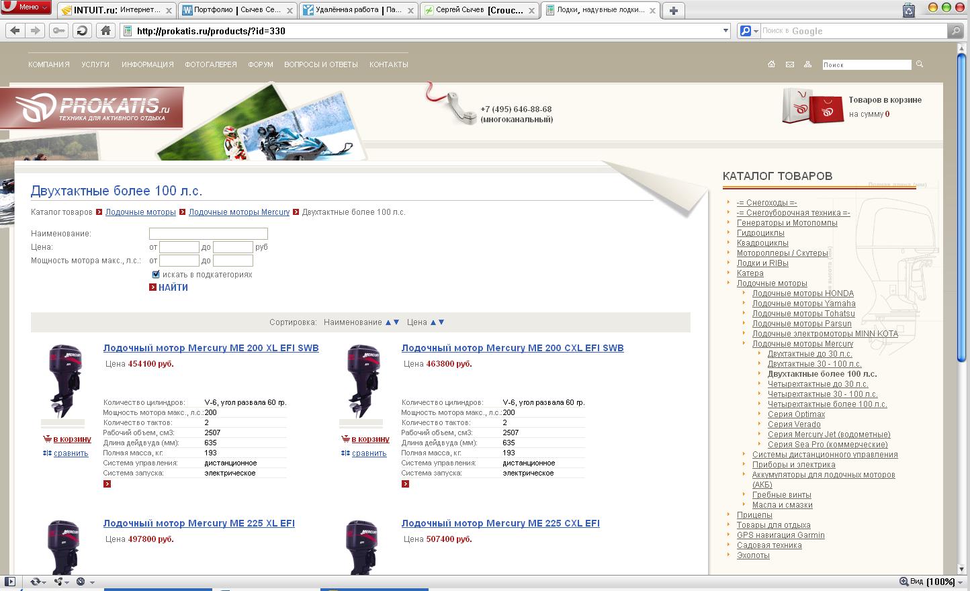Sort by Наименование ascending arrow
The image size is (970, 591).
388,322
